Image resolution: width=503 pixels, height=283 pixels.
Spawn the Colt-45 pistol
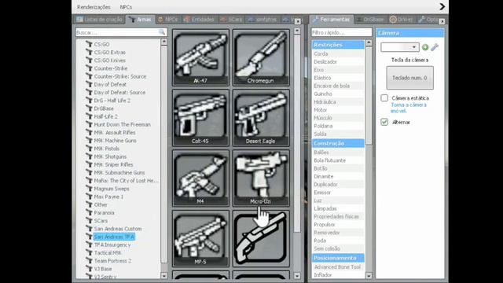(200, 118)
